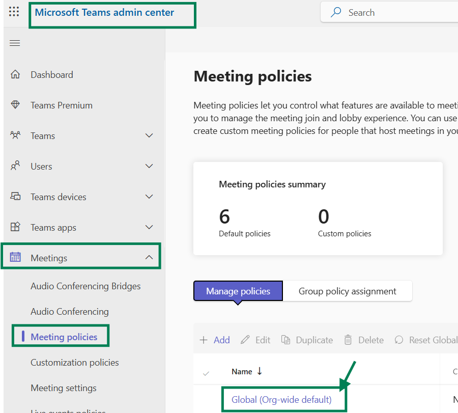The width and height of the screenshot is (458, 413).
Task: Open Teams Premium from the sidebar
Action: pyautogui.click(x=62, y=105)
